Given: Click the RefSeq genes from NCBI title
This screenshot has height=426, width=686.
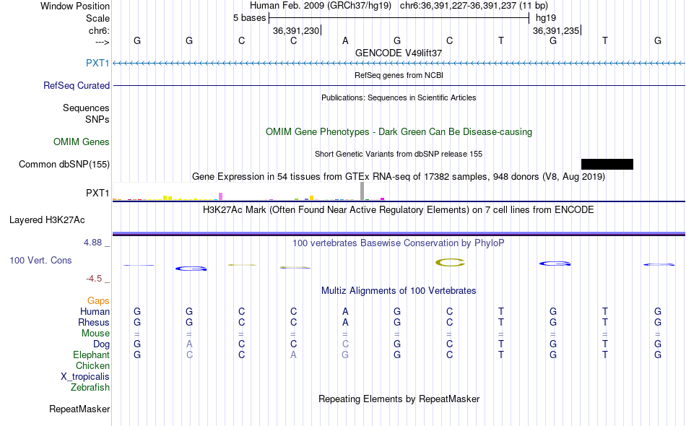Looking at the screenshot, I should click(399, 75).
